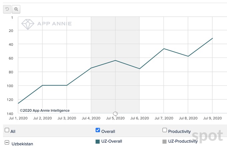Screen dimensions: 227x147
Task: Uncheck the Overall checkbox
Action: point(98,130)
